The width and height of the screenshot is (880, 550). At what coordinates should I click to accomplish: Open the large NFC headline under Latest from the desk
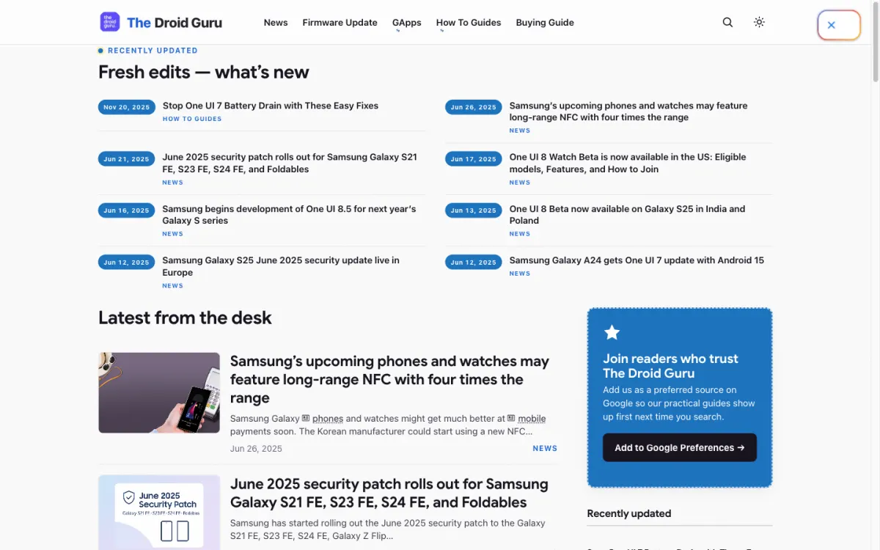point(389,379)
